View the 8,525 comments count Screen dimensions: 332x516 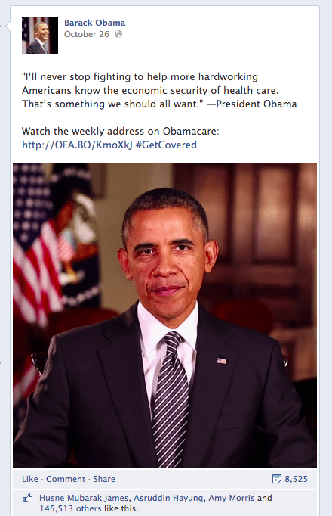click(x=297, y=479)
